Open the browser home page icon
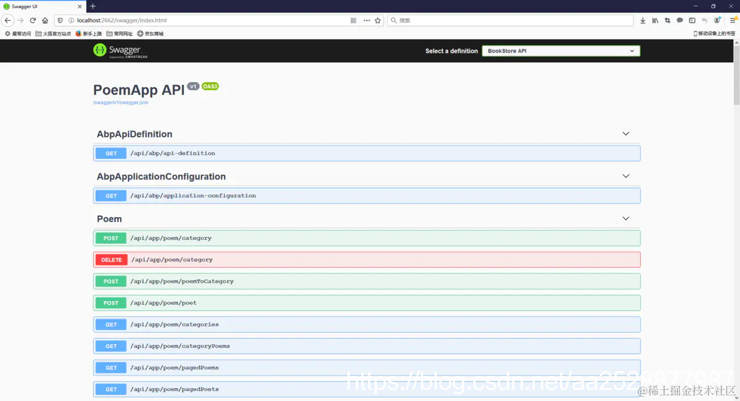This screenshot has height=401, width=740. tap(45, 20)
